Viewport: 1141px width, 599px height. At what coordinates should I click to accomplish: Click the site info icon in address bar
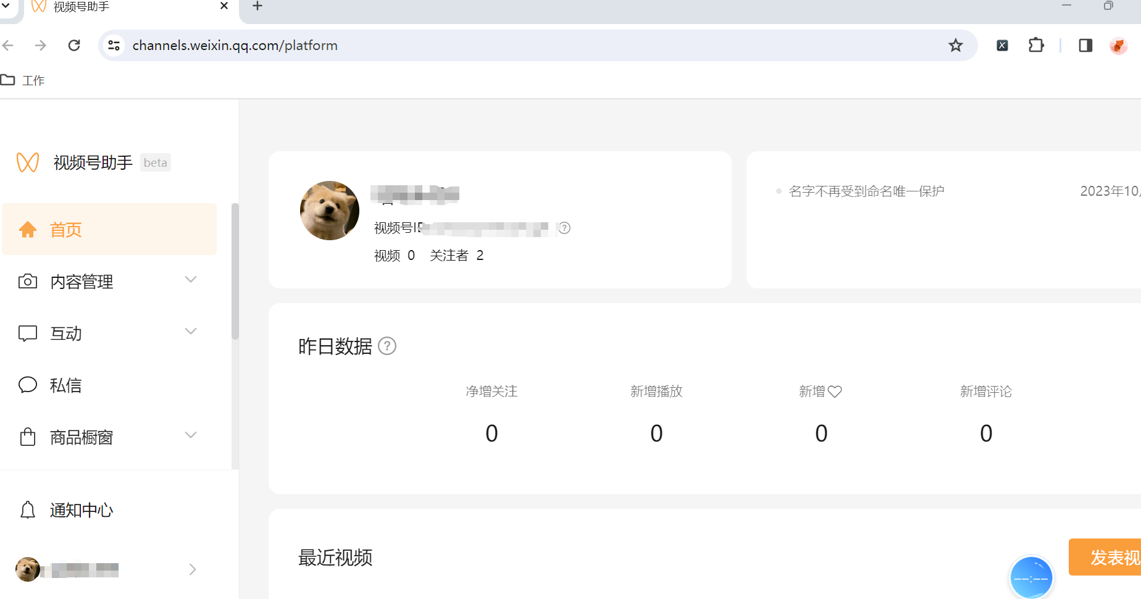point(114,45)
